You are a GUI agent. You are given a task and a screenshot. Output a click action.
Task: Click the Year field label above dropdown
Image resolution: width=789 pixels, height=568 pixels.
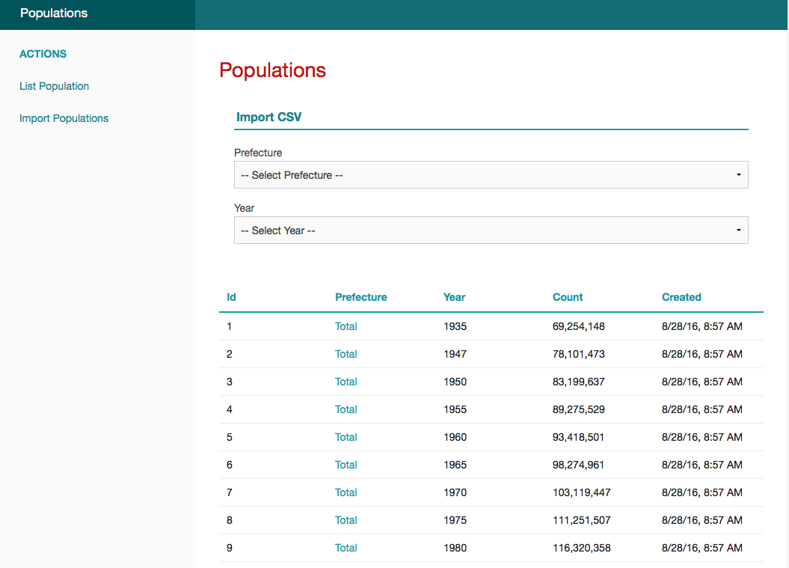click(244, 208)
